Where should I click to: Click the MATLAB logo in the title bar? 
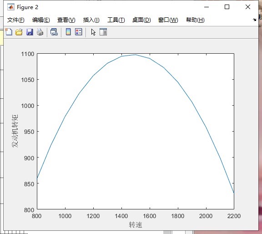coord(11,7)
